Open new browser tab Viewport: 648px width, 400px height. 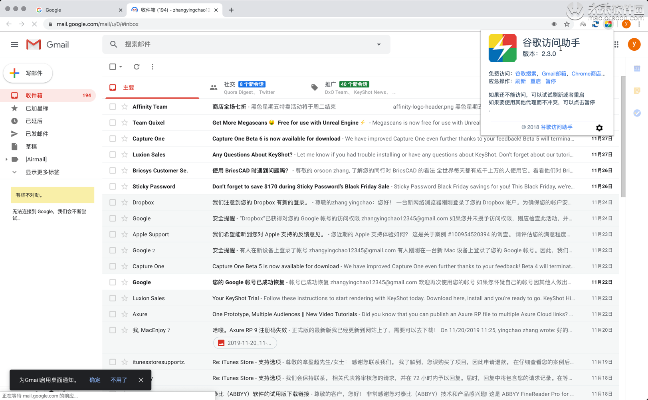[231, 10]
